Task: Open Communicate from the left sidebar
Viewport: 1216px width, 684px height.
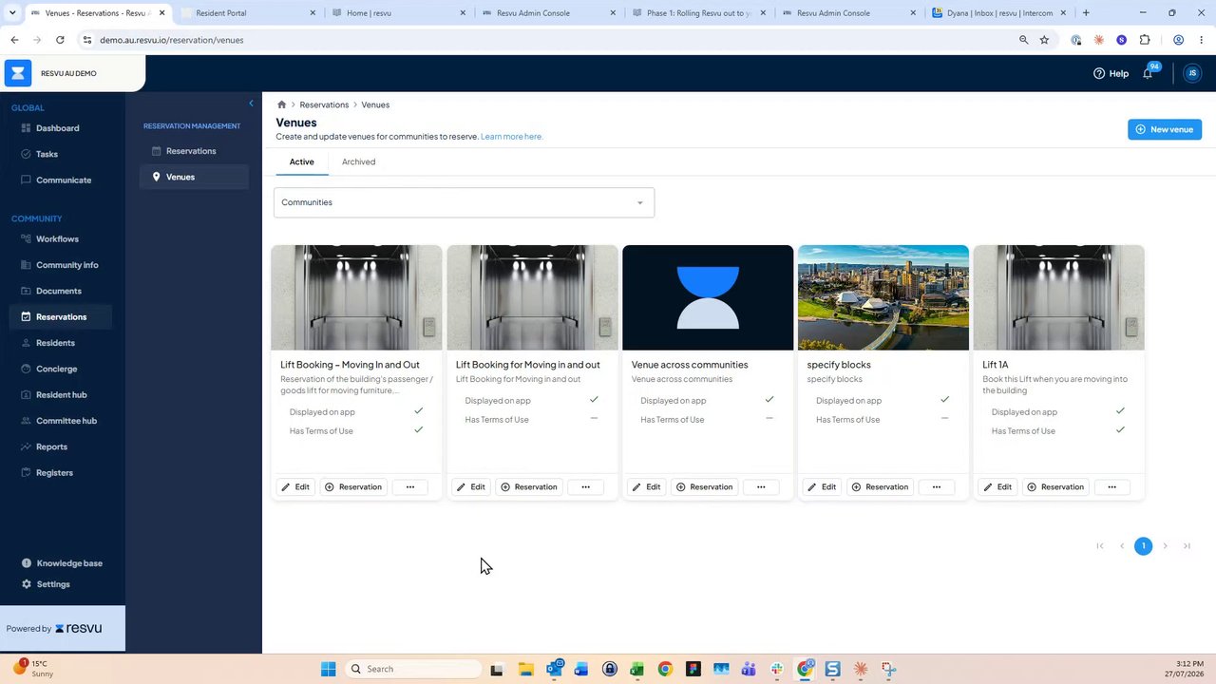Action: (x=64, y=180)
